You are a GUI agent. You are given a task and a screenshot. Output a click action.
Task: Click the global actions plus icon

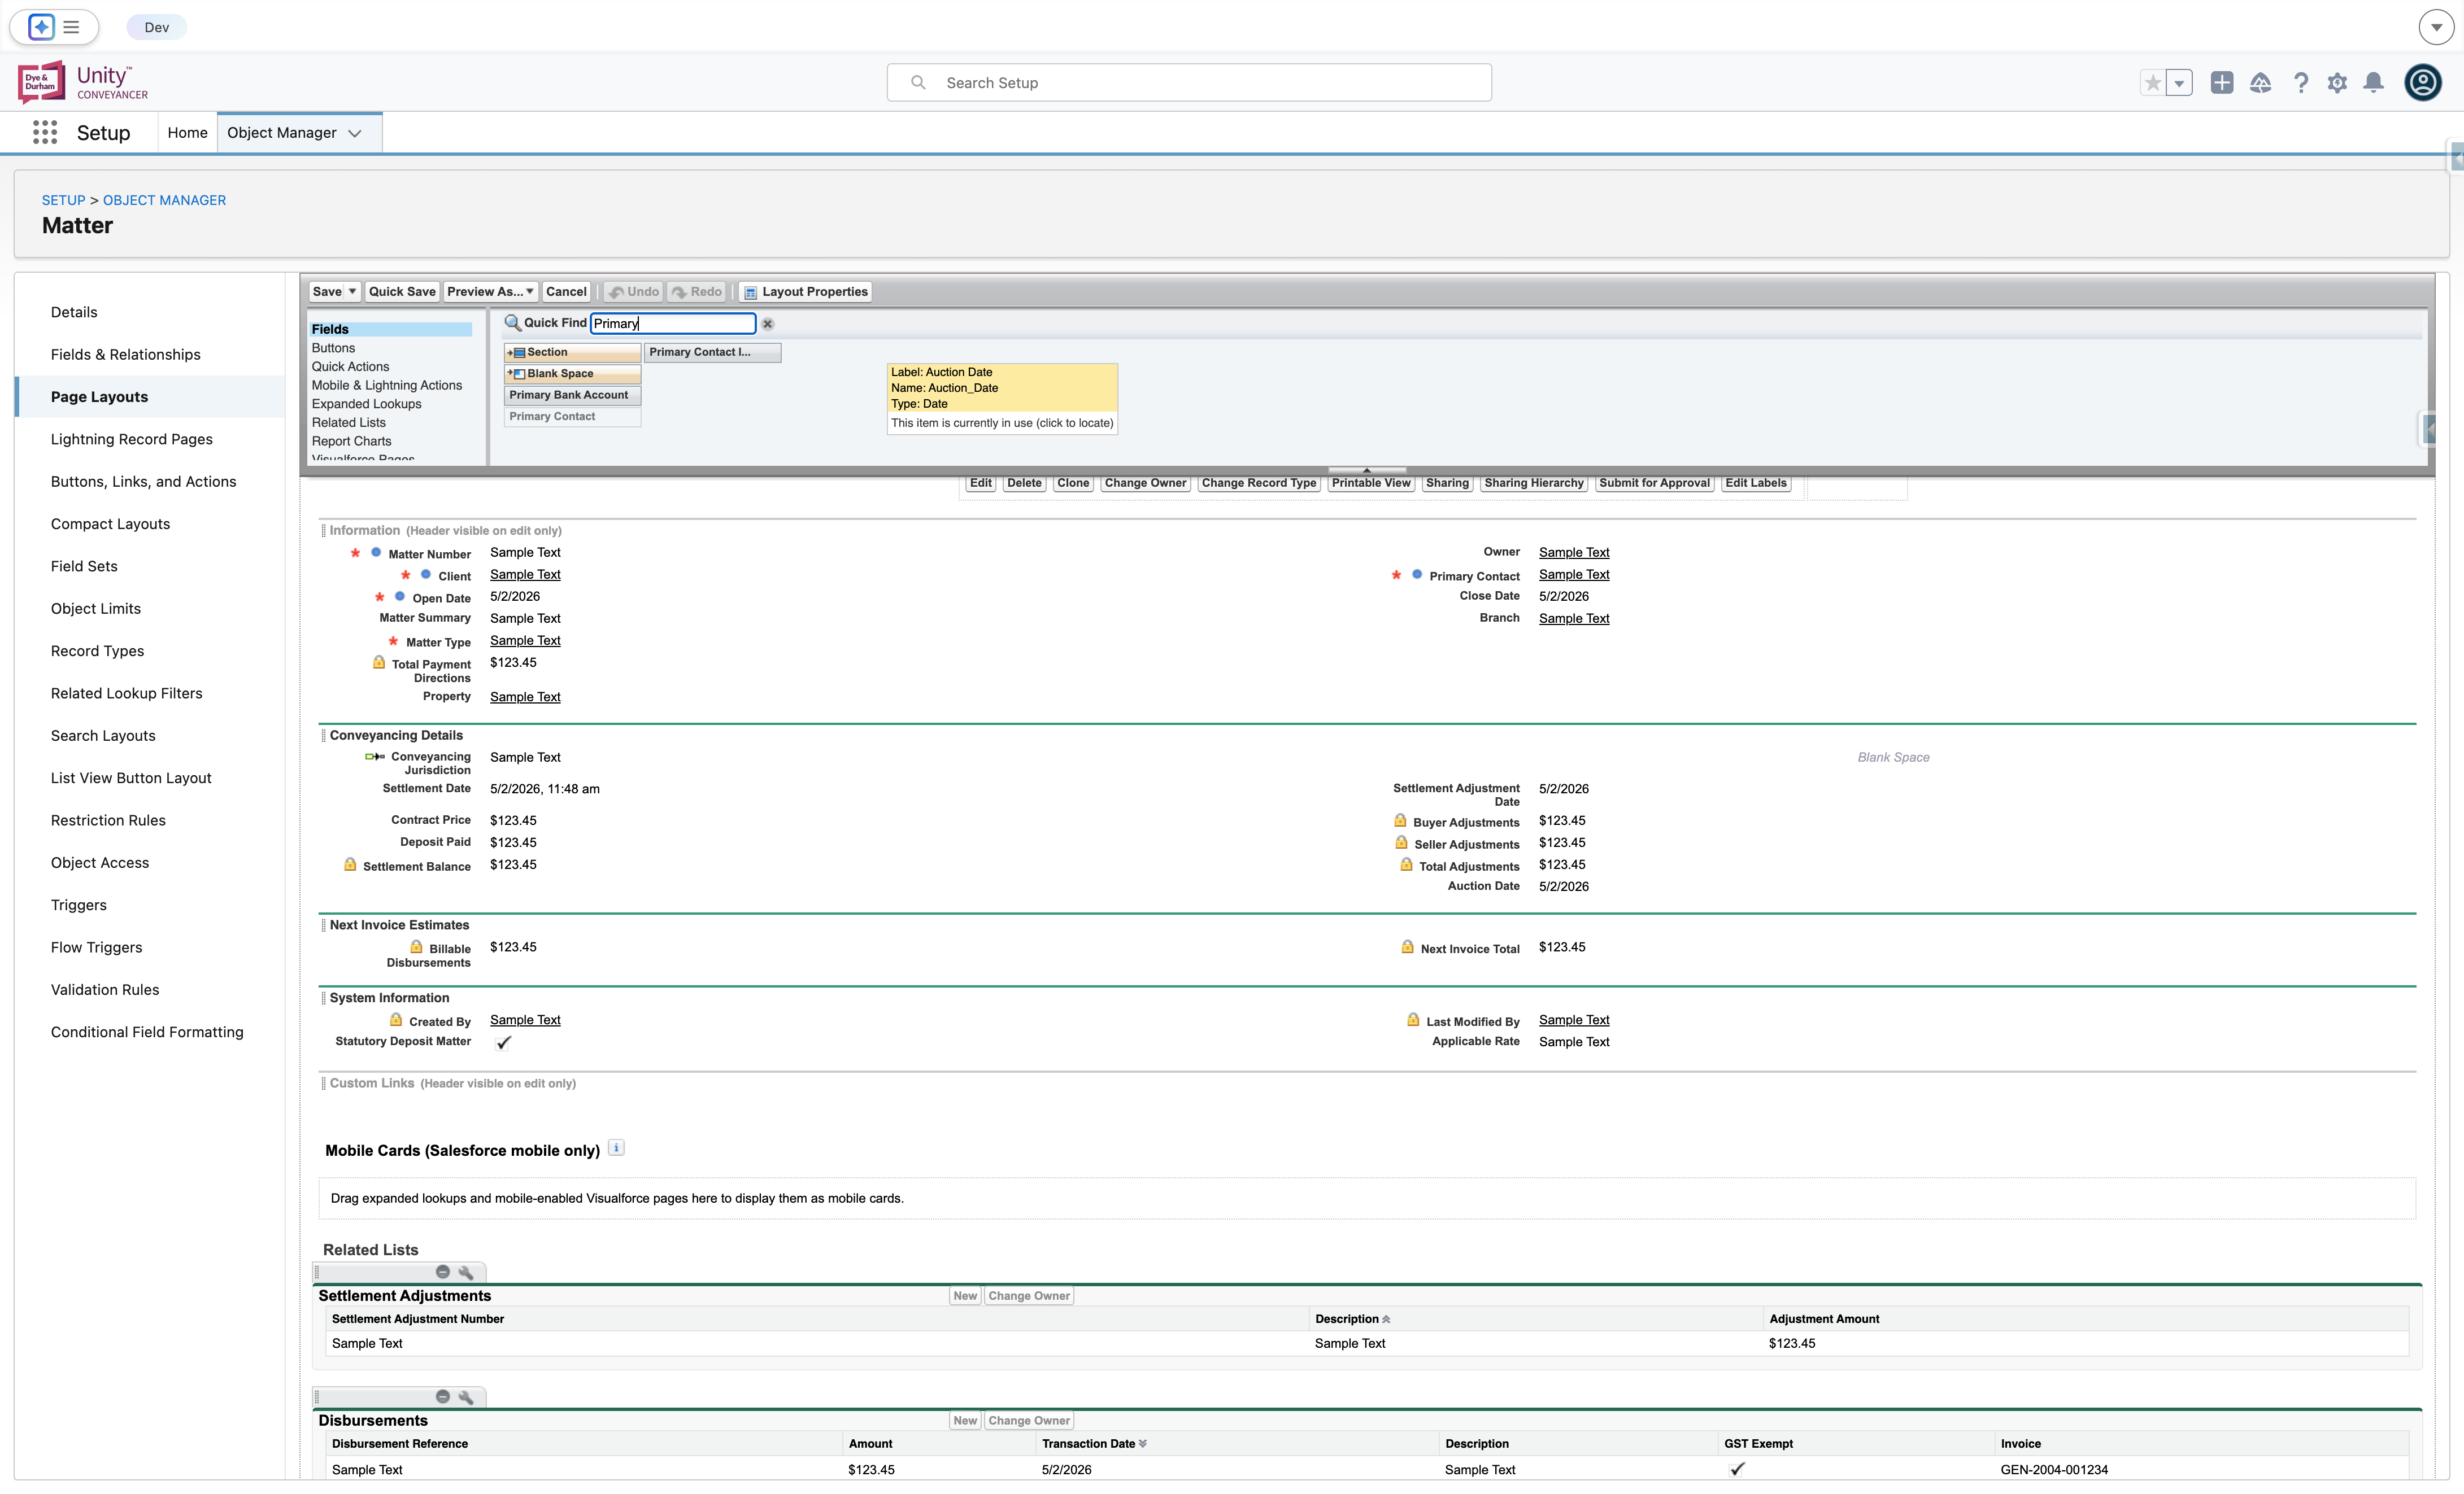(2221, 83)
